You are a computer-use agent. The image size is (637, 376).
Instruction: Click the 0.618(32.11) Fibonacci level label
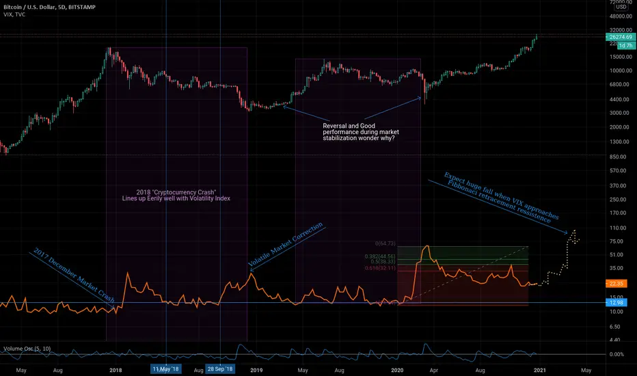[380, 268]
